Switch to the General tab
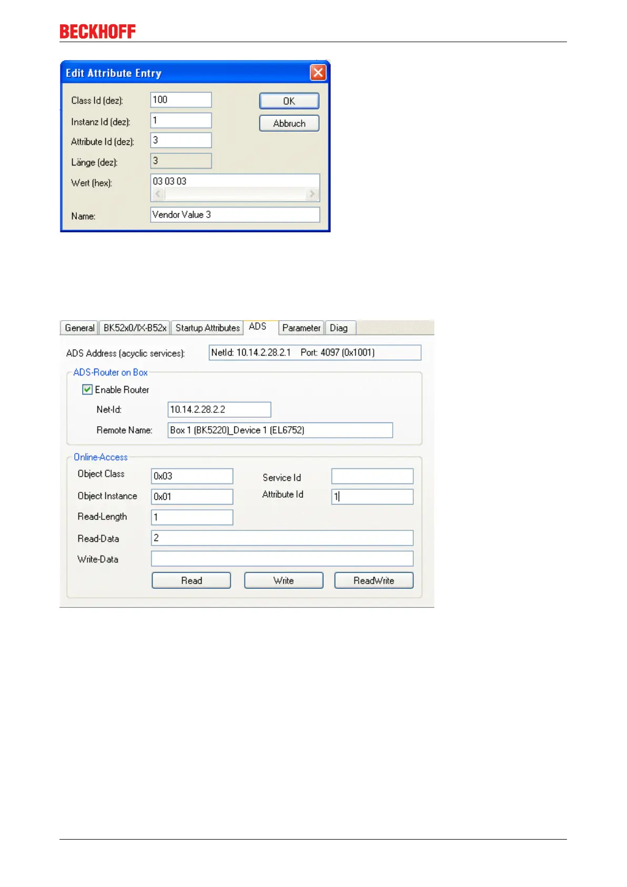 coord(79,328)
